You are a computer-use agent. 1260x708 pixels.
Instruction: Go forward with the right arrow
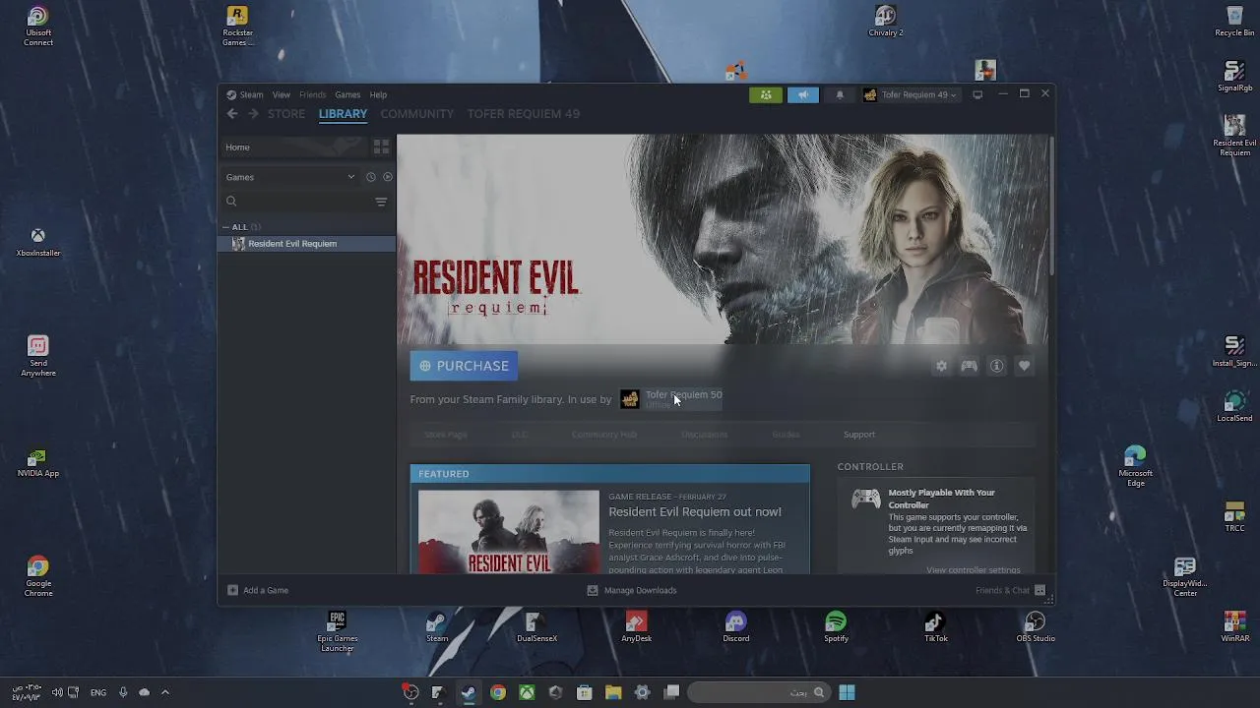pos(253,114)
